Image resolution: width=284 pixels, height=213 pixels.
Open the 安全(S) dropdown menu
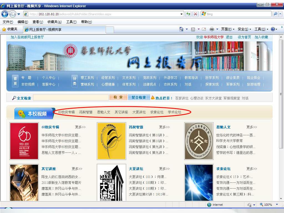click(244, 29)
